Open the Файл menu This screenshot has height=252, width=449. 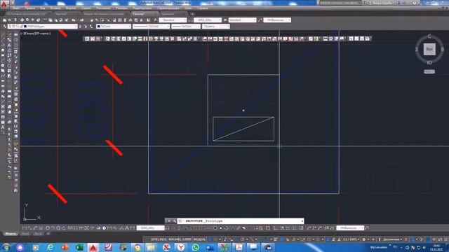click(x=16, y=8)
